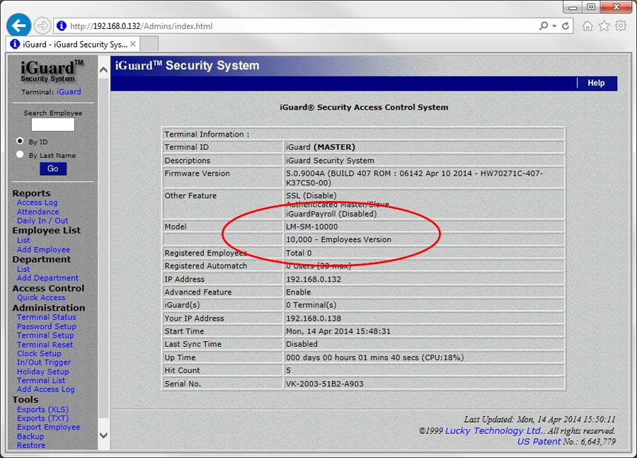Open the Attendance report
Screen dimensions: 637x458
[x=38, y=212]
